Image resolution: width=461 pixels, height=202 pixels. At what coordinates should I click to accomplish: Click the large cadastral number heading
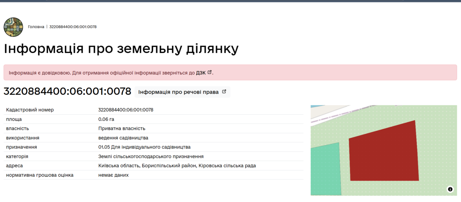68,92
